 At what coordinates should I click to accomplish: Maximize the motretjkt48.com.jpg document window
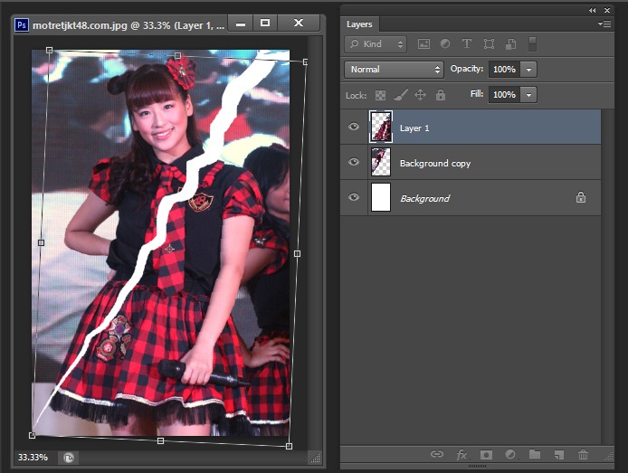click(x=265, y=24)
